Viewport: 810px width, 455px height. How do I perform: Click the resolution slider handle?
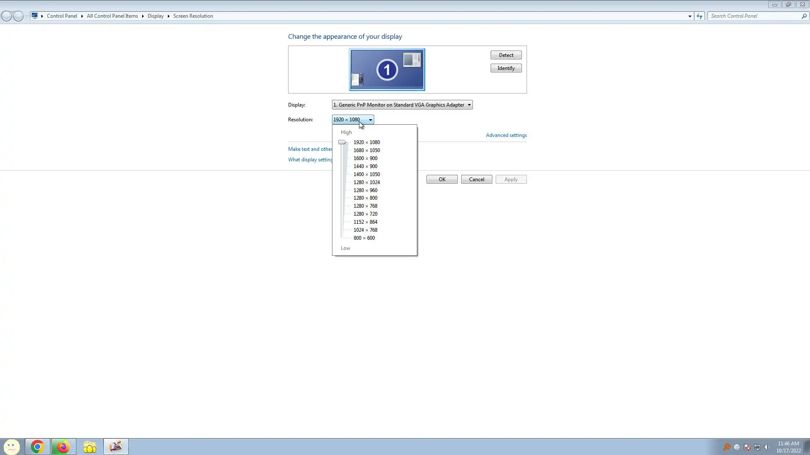[x=342, y=142]
